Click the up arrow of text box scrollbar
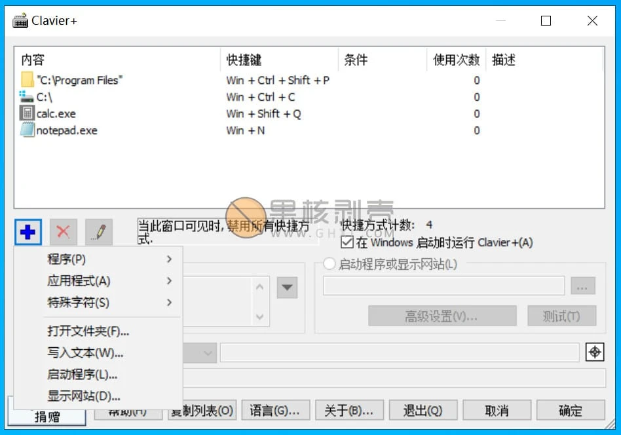 (259, 286)
